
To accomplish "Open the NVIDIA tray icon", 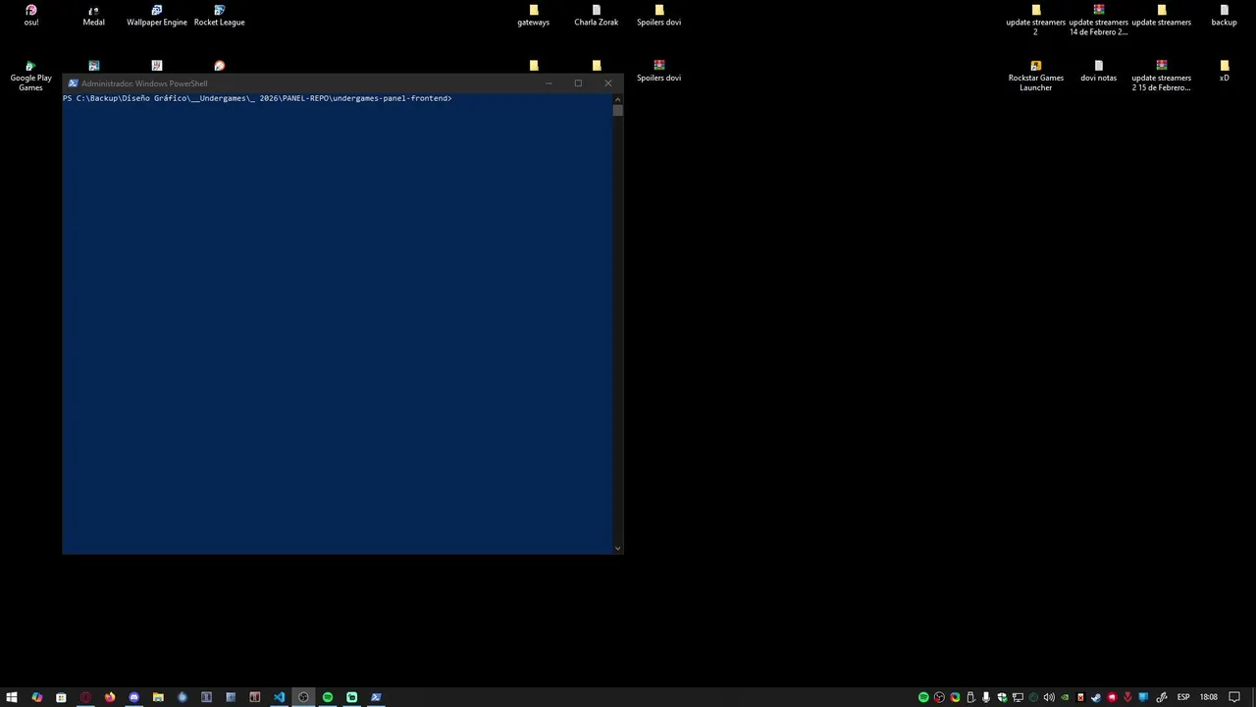I will pos(1065,697).
